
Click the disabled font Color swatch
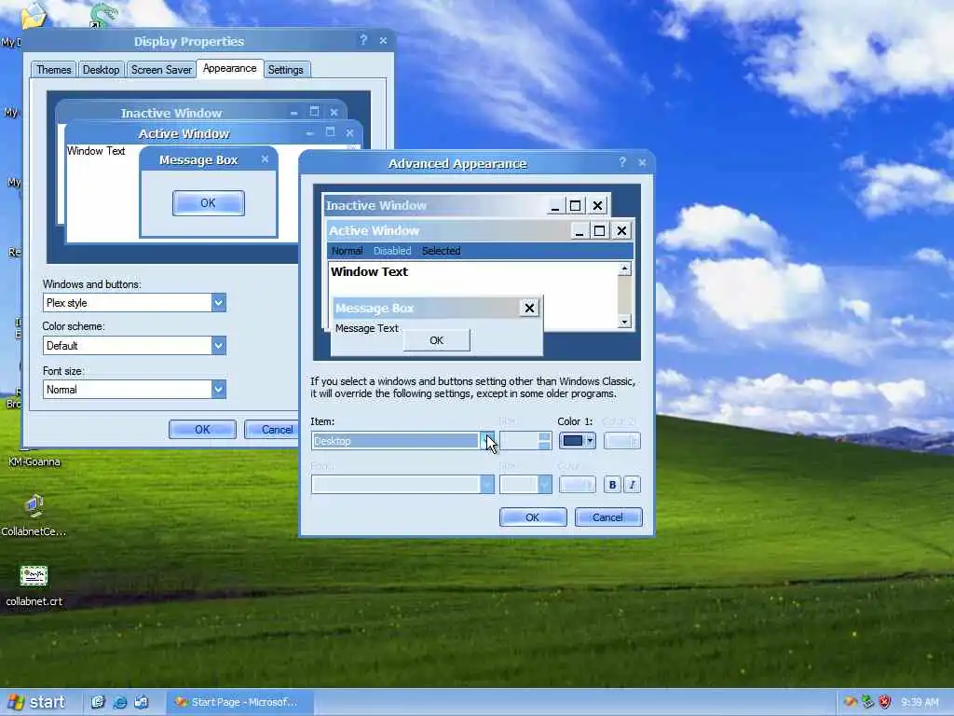(x=577, y=485)
